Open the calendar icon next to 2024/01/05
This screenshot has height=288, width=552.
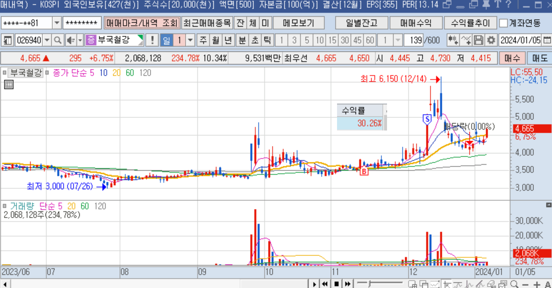(x=547, y=41)
